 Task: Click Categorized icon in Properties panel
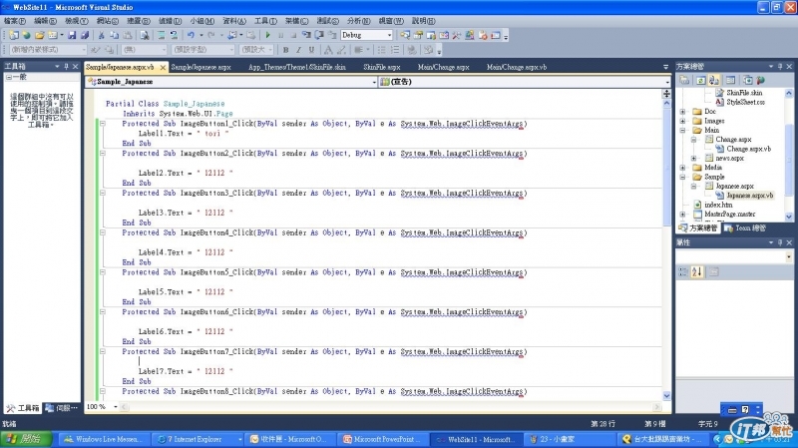click(683, 271)
